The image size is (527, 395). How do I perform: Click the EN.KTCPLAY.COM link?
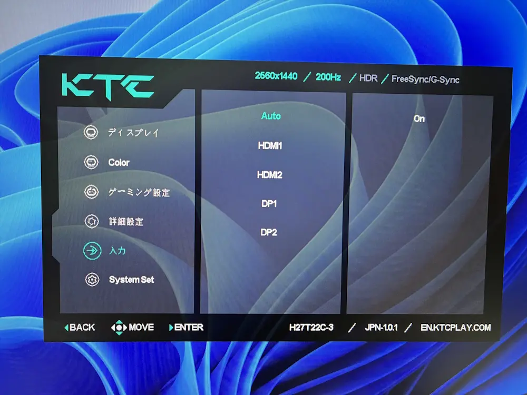pos(455,328)
